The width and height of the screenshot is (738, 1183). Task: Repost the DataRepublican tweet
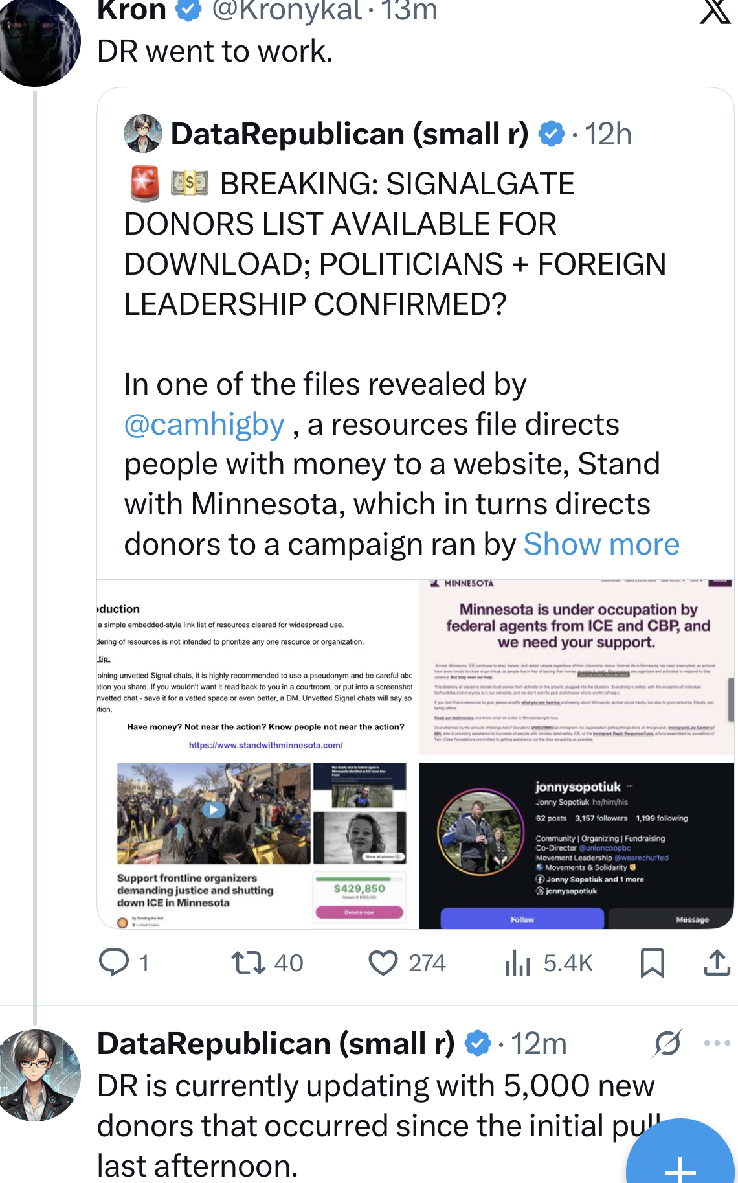click(x=249, y=962)
